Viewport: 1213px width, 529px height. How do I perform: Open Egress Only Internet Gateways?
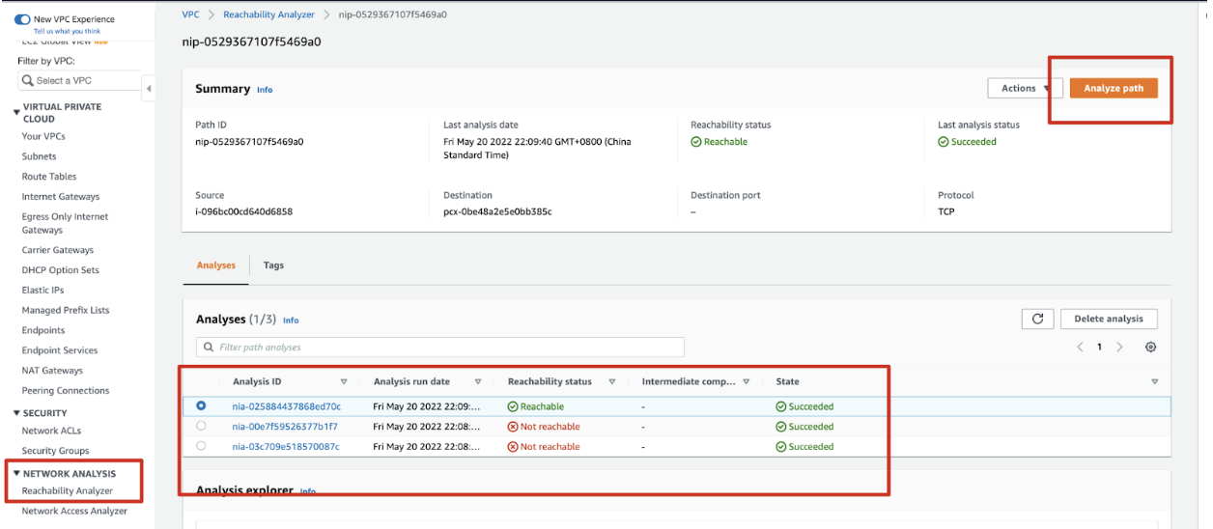pyautogui.click(x=65, y=223)
